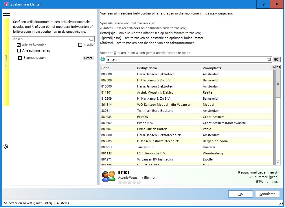Confirm selection with the OK button
285x208 pixels.
(240, 194)
